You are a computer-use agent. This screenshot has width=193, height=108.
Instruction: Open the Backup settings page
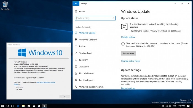[83, 46]
